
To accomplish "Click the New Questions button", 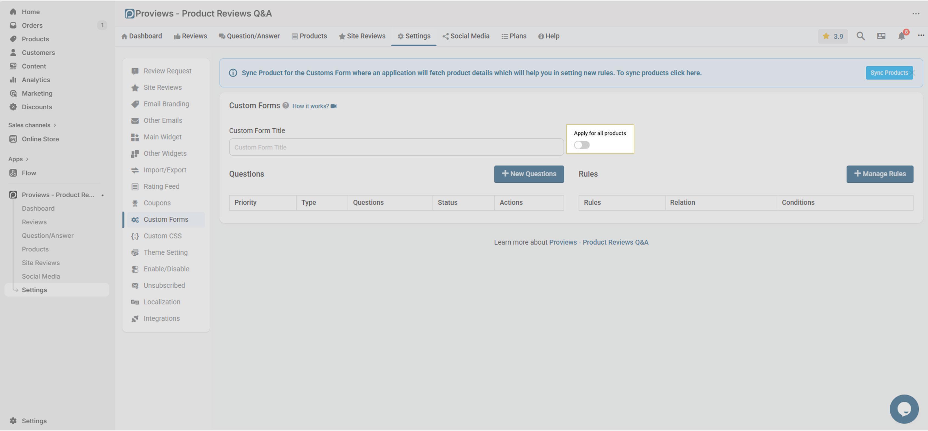I will tap(528, 174).
